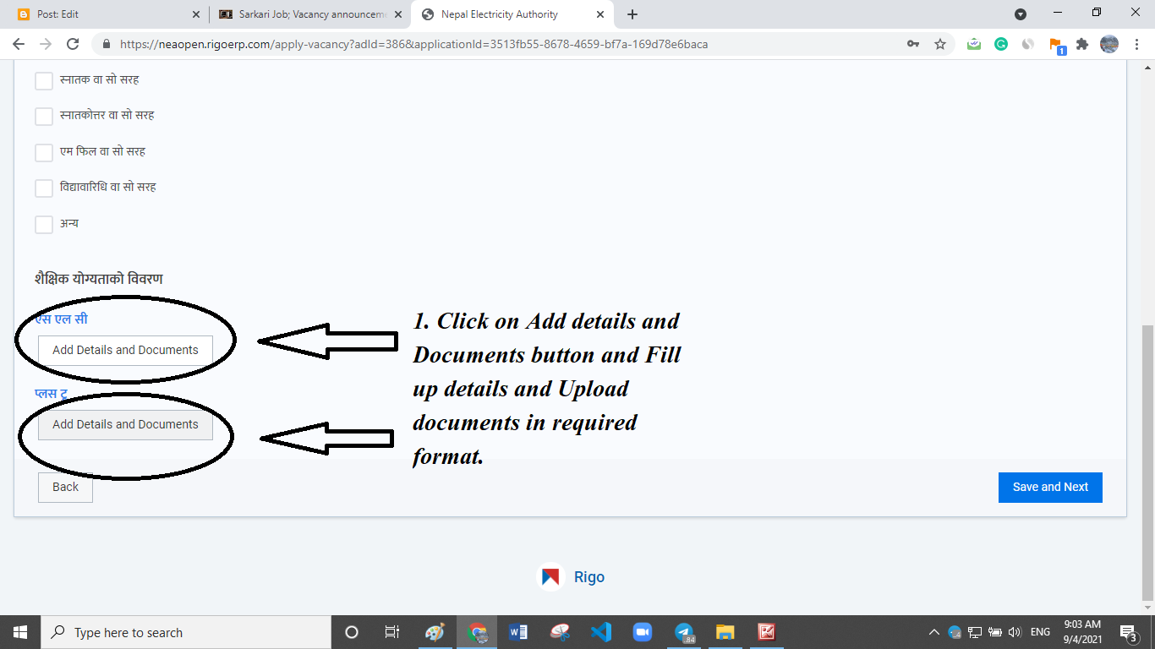The width and height of the screenshot is (1155, 649).
Task: Check the स्नातकोत्तर वा सो सरह checkbox
Action: pos(44,116)
